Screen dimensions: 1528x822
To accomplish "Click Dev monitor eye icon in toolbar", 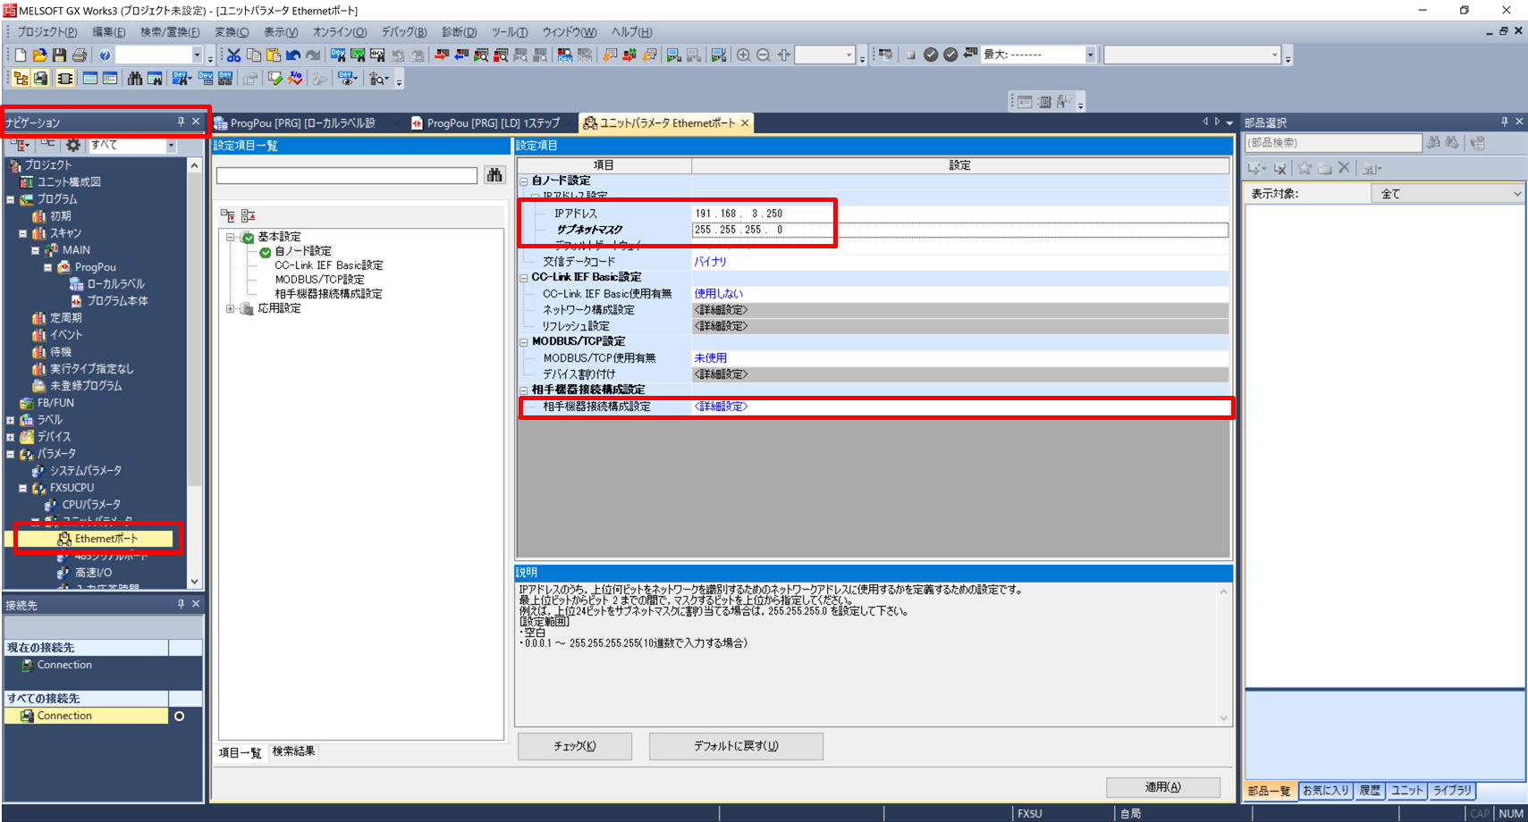I will pyautogui.click(x=347, y=79).
